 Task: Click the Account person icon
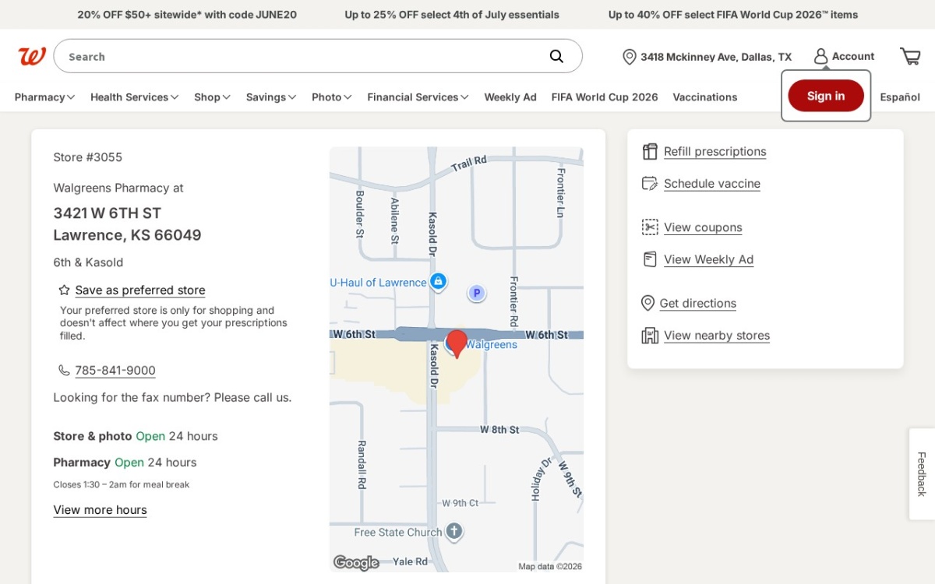click(820, 56)
